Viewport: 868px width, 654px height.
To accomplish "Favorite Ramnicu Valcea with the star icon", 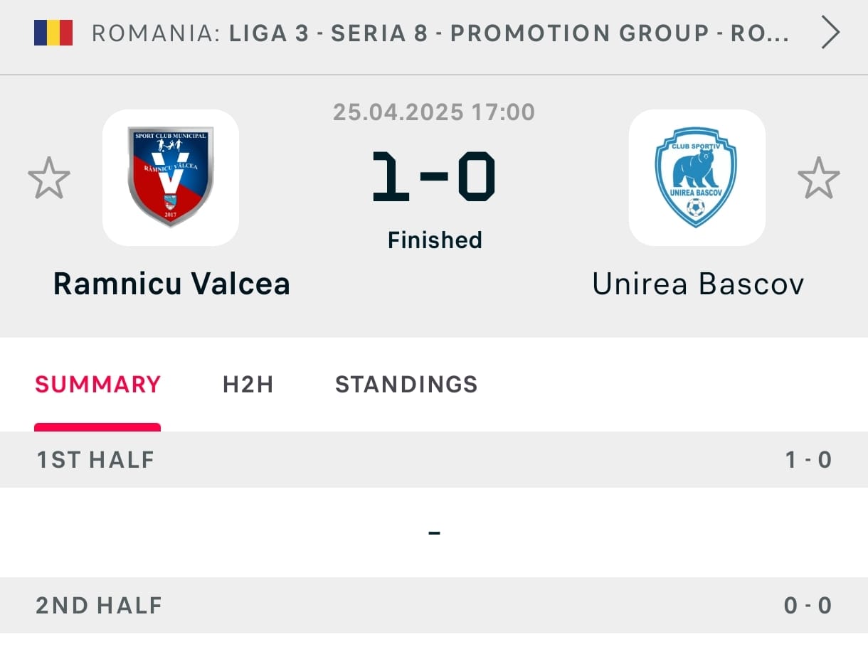I will [49, 178].
